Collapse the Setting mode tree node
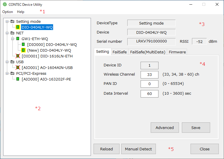Screen dimensions: 224x159 point(7,21)
